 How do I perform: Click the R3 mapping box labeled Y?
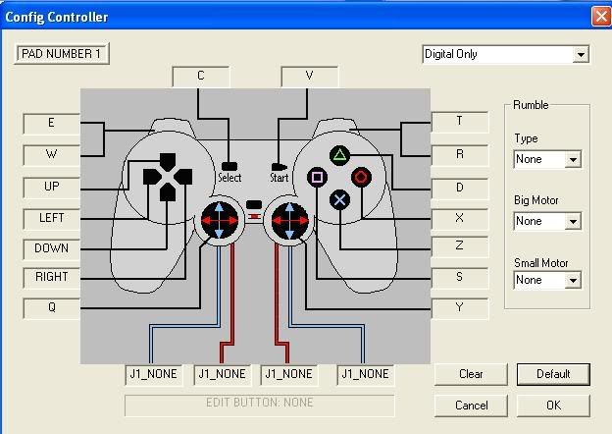pyautogui.click(x=460, y=308)
